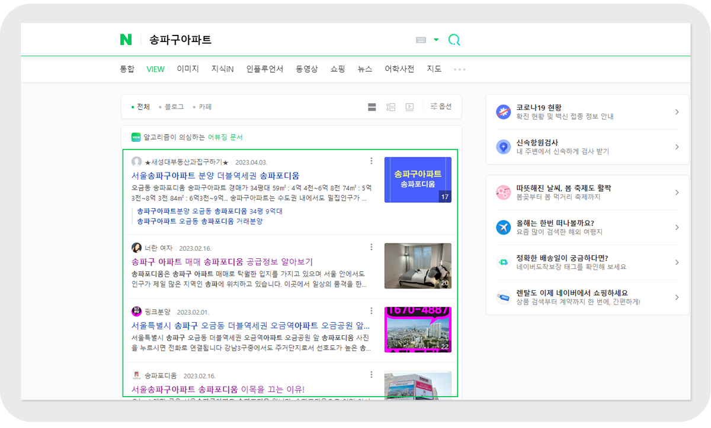Click the green VIEW badge icon
Screen dimensions: 711x428
[x=136, y=137]
